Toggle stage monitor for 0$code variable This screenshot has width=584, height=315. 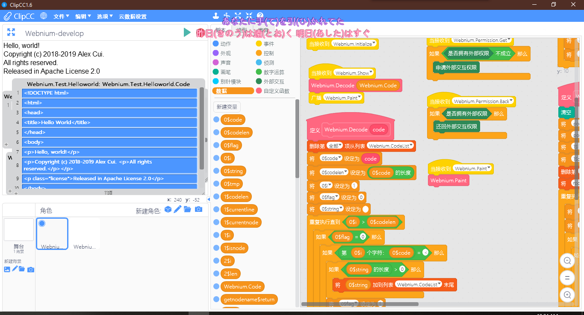216,120
